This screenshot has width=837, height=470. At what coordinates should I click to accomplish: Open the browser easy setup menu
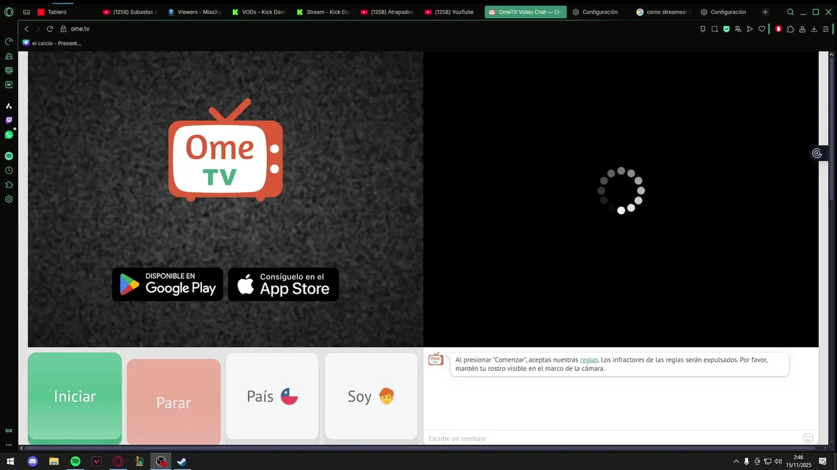point(827,29)
